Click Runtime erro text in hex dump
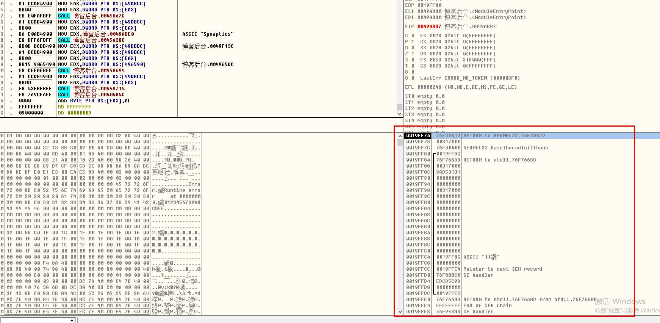Viewport: 660px width, 323px height. click(182, 190)
